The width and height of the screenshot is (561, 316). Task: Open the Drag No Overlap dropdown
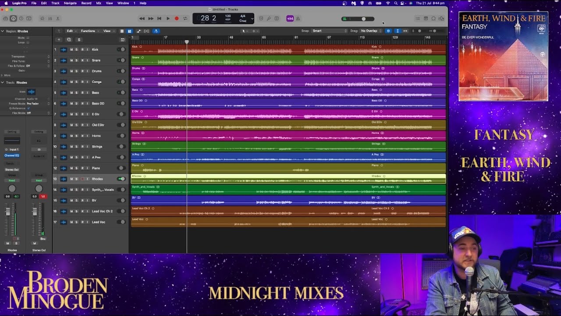point(370,31)
